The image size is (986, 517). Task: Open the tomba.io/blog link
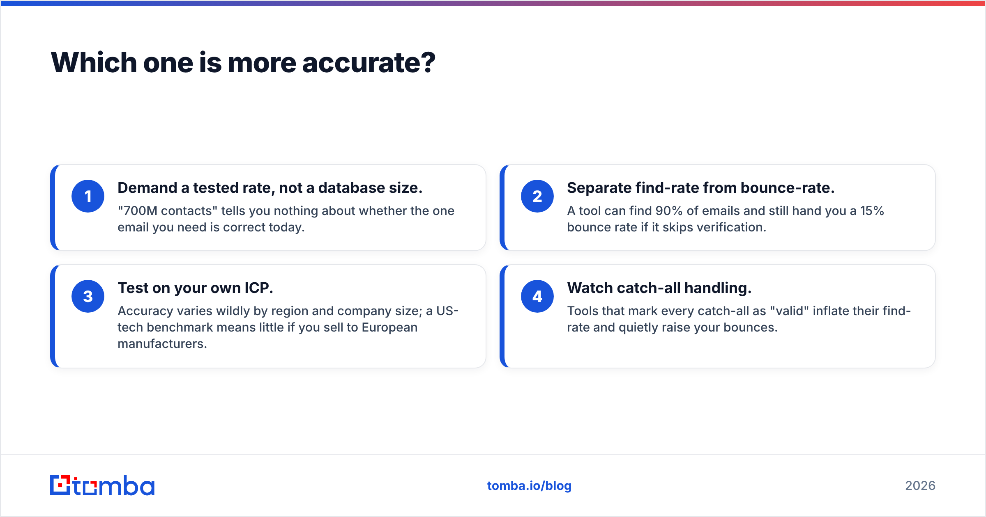(x=529, y=485)
